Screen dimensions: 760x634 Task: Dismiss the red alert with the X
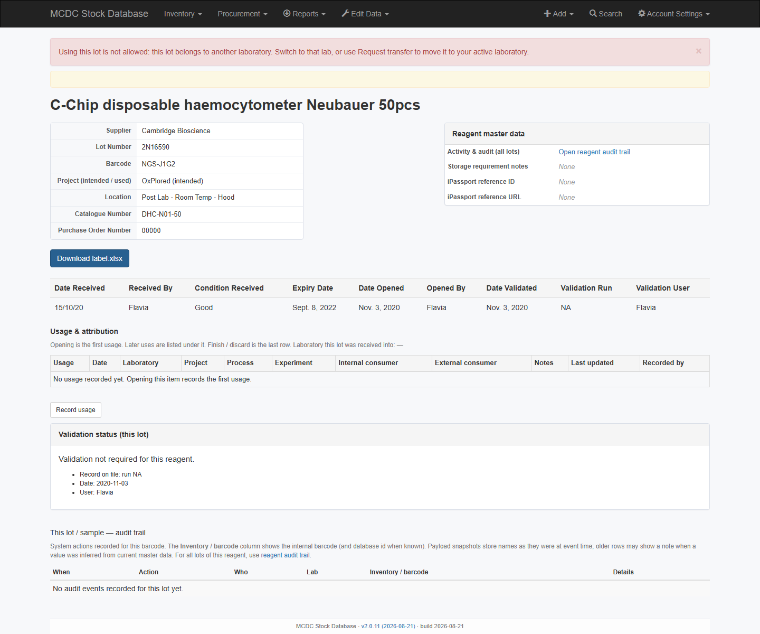click(x=699, y=51)
